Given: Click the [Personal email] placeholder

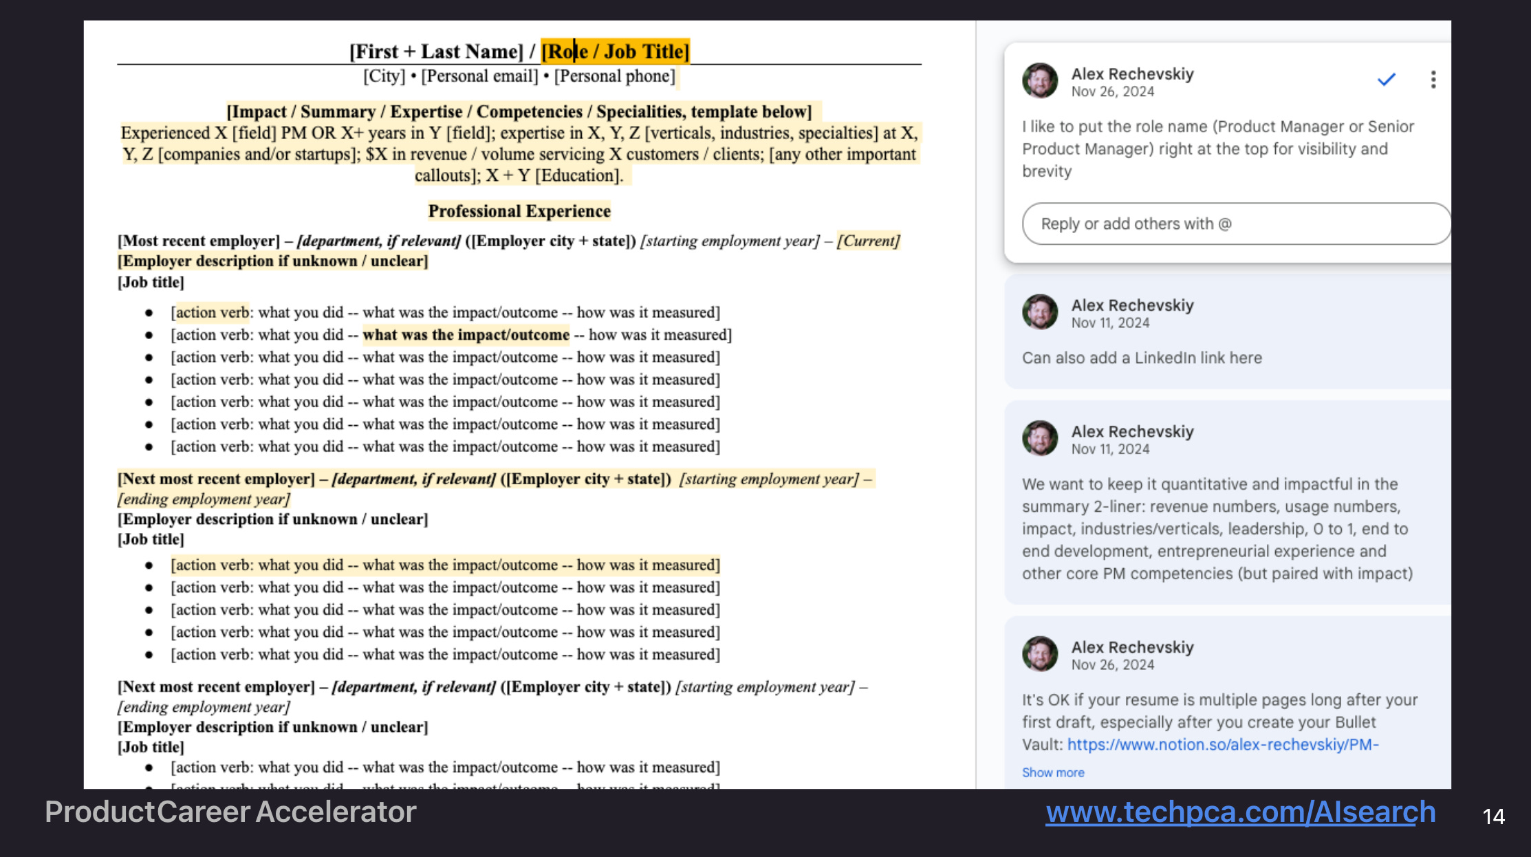Looking at the screenshot, I should click(x=479, y=76).
